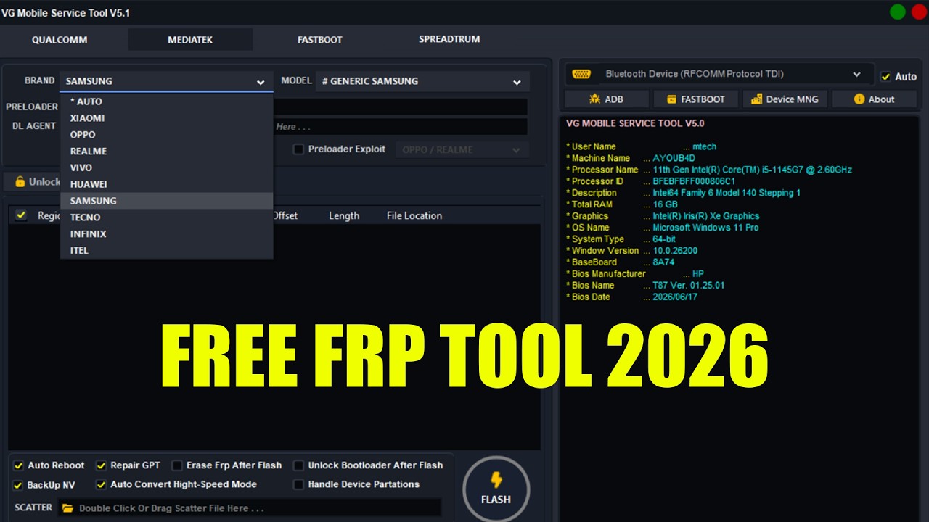
Task: Switch to the MEDIATEK tab
Action: click(x=190, y=40)
